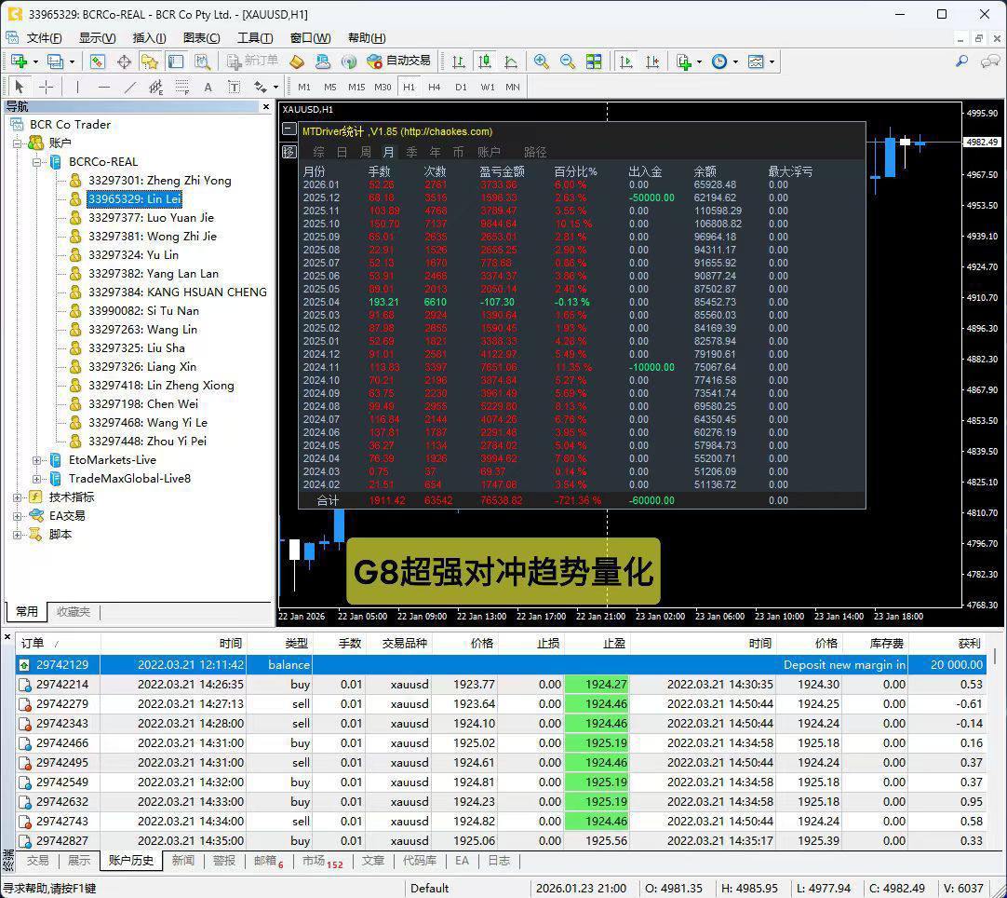
Task: Zoom out on the chart
Action: coord(568,61)
